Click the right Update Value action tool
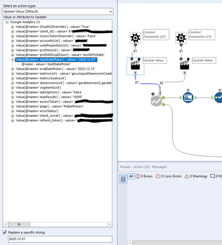222x245 pixels. [185, 64]
